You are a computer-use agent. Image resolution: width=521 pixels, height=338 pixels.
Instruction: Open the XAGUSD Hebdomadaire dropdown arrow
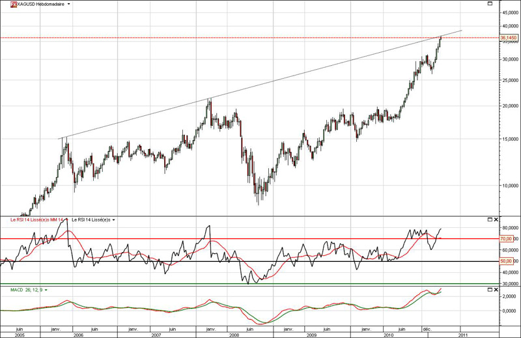pos(70,4)
